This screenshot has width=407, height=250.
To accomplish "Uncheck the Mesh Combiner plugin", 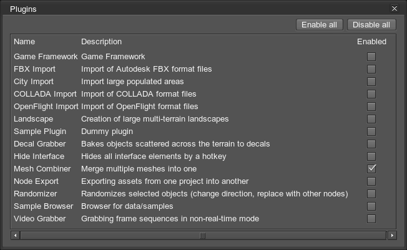I will click(x=371, y=169).
